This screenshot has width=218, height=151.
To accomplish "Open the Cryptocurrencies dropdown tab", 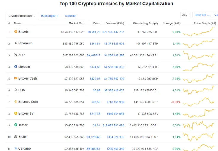I will click(x=22, y=16).
